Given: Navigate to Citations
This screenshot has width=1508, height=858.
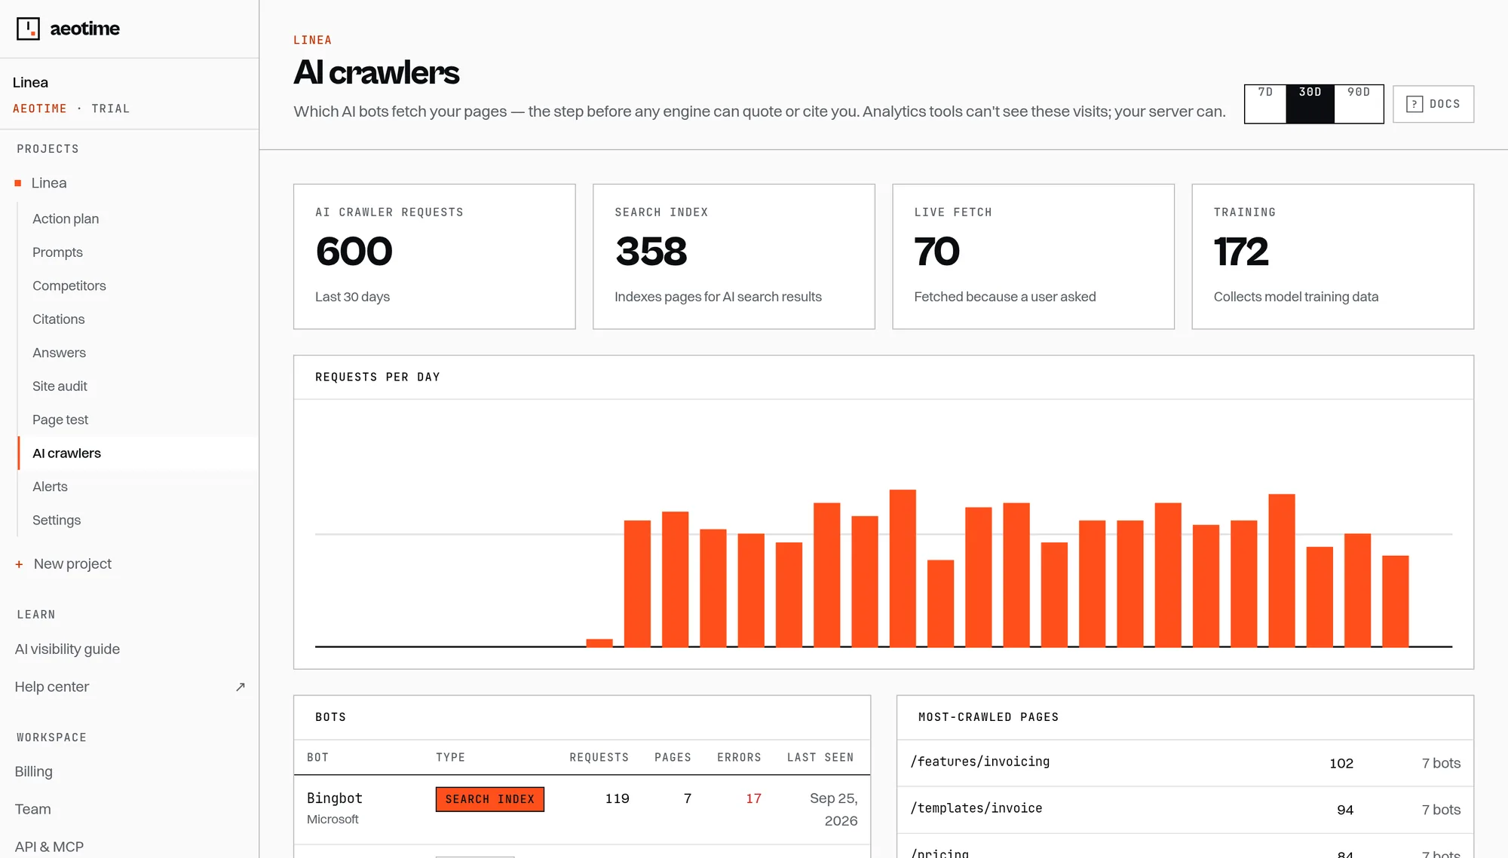Looking at the screenshot, I should pyautogui.click(x=59, y=319).
